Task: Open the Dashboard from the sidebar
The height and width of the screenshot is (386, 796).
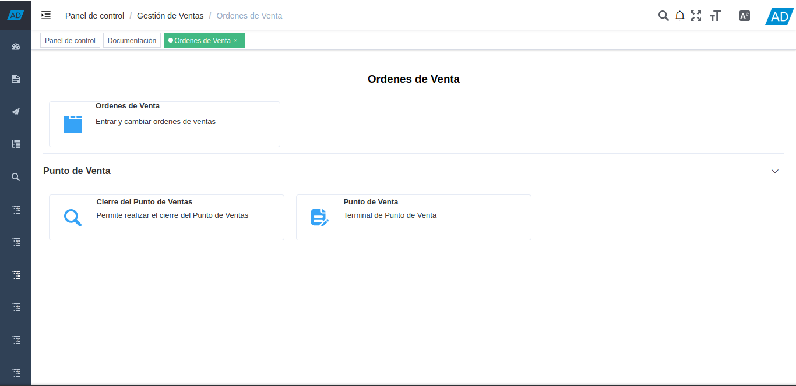Action: coord(15,47)
